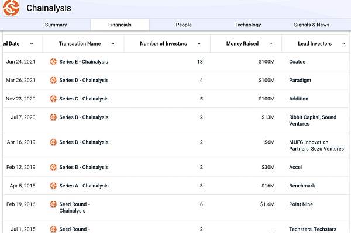Viewport: 351px width, 233px height.
Task: Click the Series E row company icon
Action: (53, 62)
